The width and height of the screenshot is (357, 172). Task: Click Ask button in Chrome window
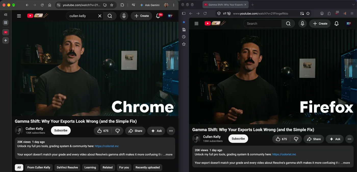pos(156,131)
